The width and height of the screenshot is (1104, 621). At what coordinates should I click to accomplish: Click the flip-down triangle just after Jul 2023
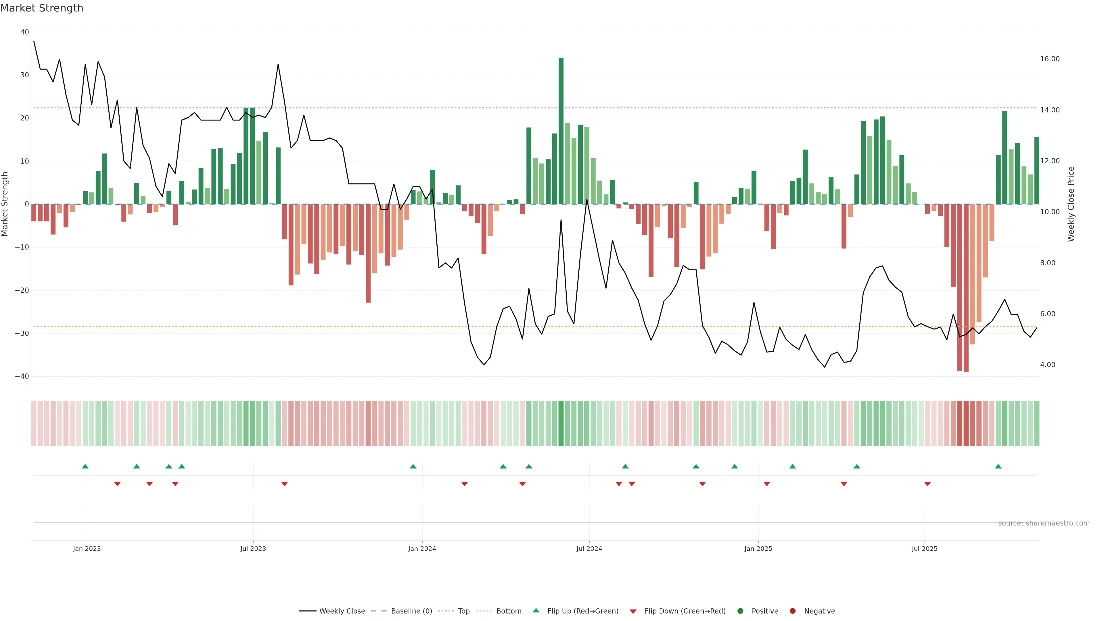(285, 484)
